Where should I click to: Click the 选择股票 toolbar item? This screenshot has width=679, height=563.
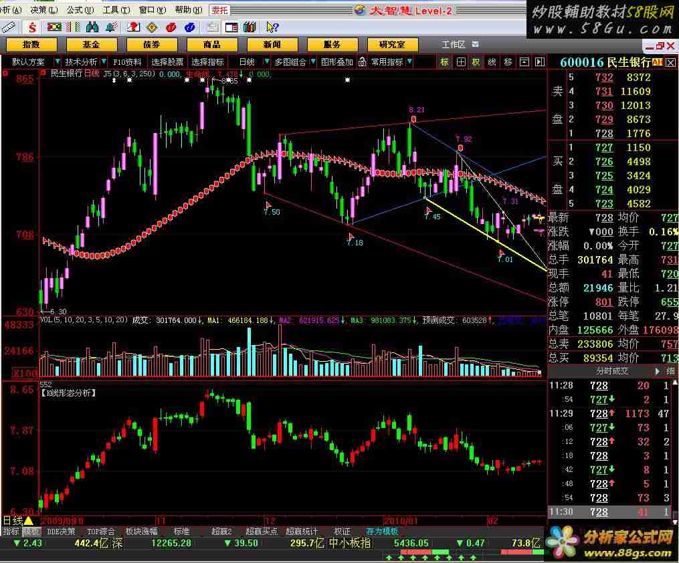pyautogui.click(x=167, y=62)
